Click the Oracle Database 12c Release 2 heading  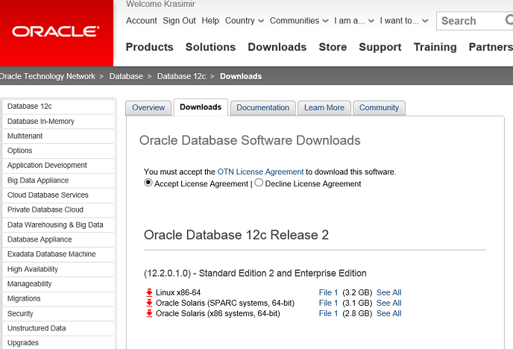click(x=236, y=235)
